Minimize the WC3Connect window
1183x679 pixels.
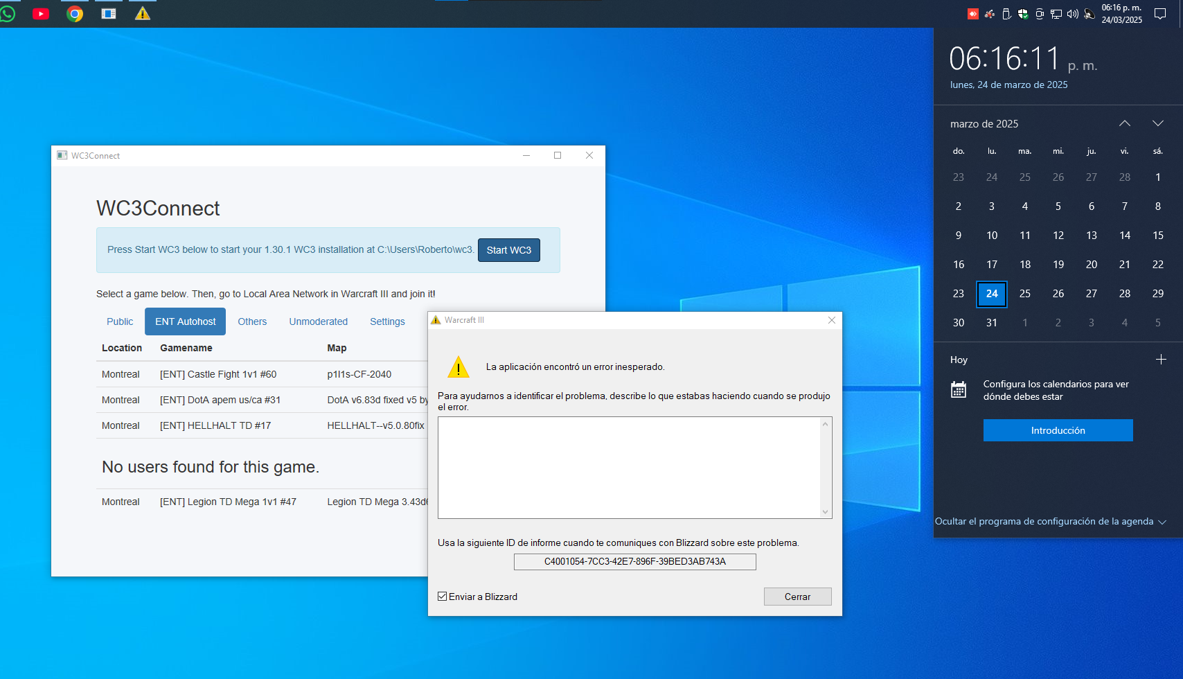point(526,155)
